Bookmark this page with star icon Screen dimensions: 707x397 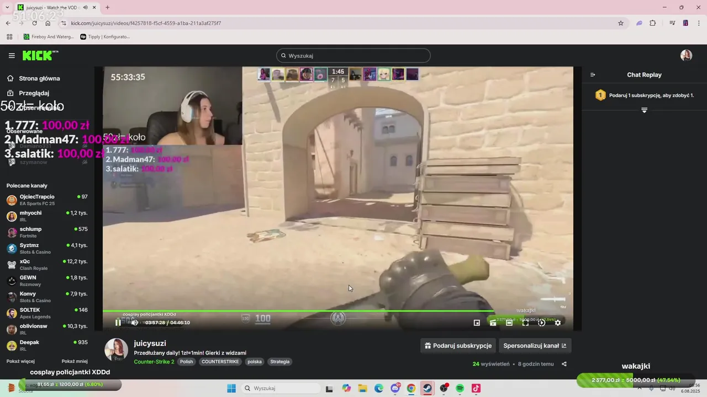coord(621,23)
